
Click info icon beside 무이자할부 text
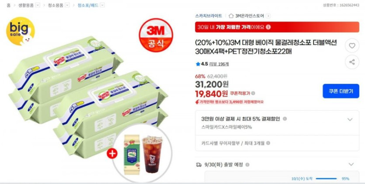coord(268,143)
